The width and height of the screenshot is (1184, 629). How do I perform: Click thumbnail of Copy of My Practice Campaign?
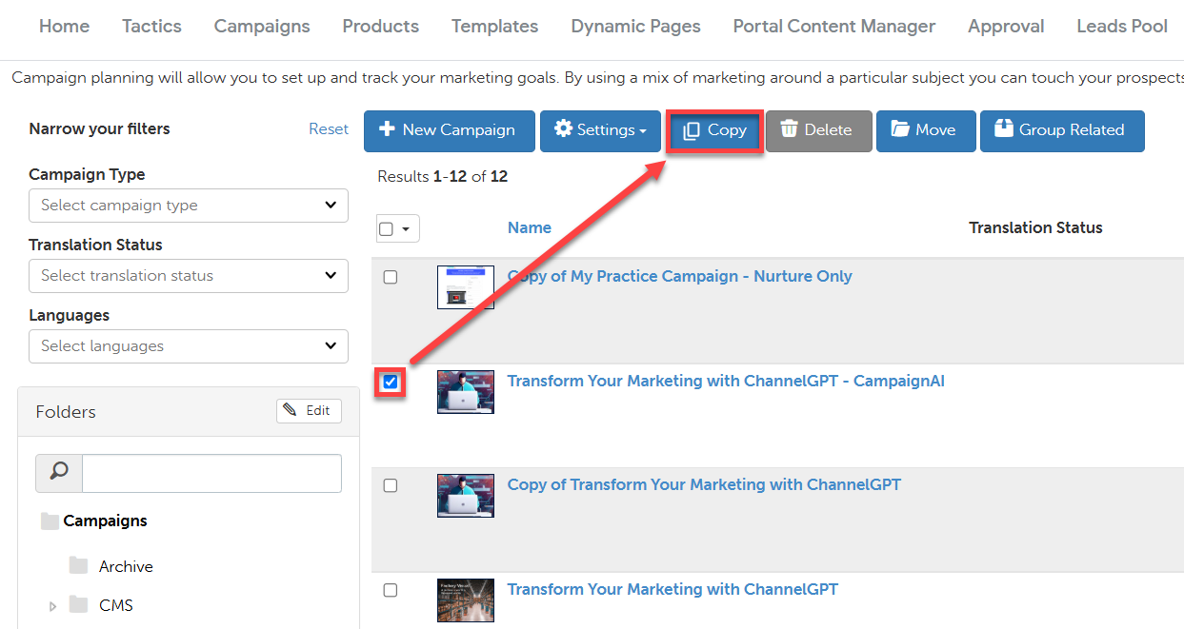[x=466, y=287]
